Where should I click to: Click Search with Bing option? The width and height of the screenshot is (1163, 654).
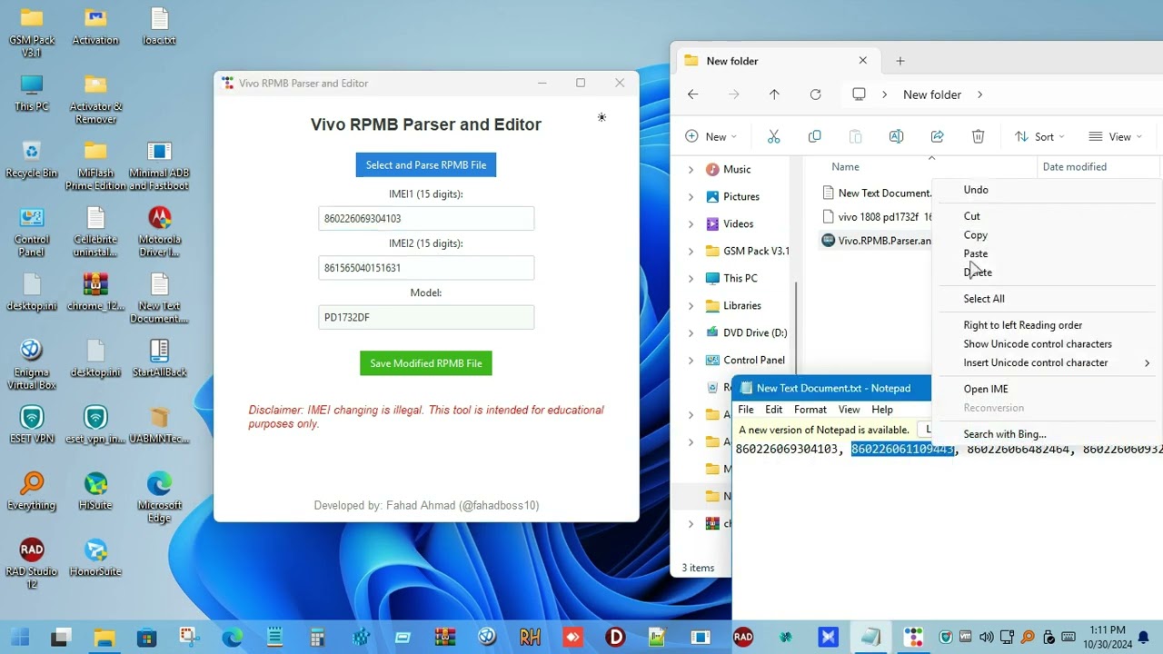(1005, 434)
